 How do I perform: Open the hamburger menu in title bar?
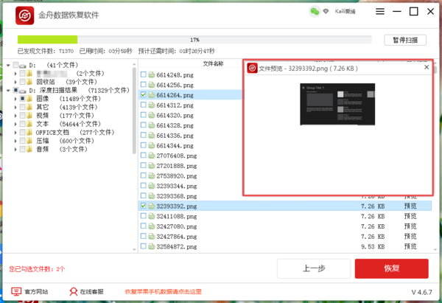(x=379, y=13)
